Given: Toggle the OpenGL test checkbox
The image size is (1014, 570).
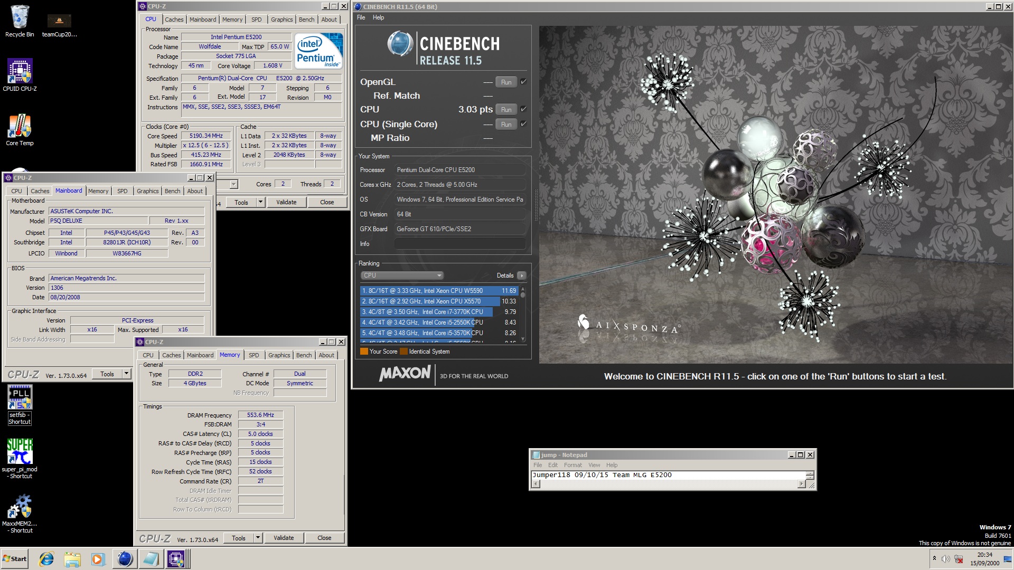Looking at the screenshot, I should click(523, 82).
